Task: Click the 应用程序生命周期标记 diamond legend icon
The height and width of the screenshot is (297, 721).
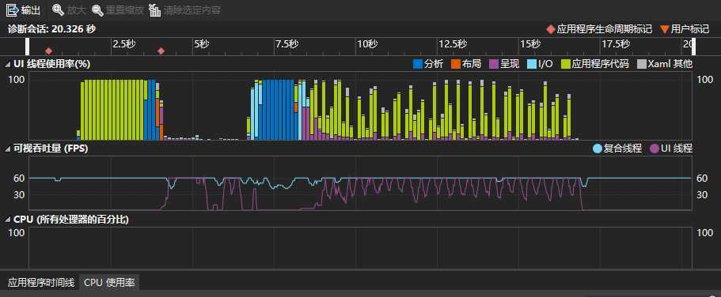Action: pyautogui.click(x=550, y=29)
